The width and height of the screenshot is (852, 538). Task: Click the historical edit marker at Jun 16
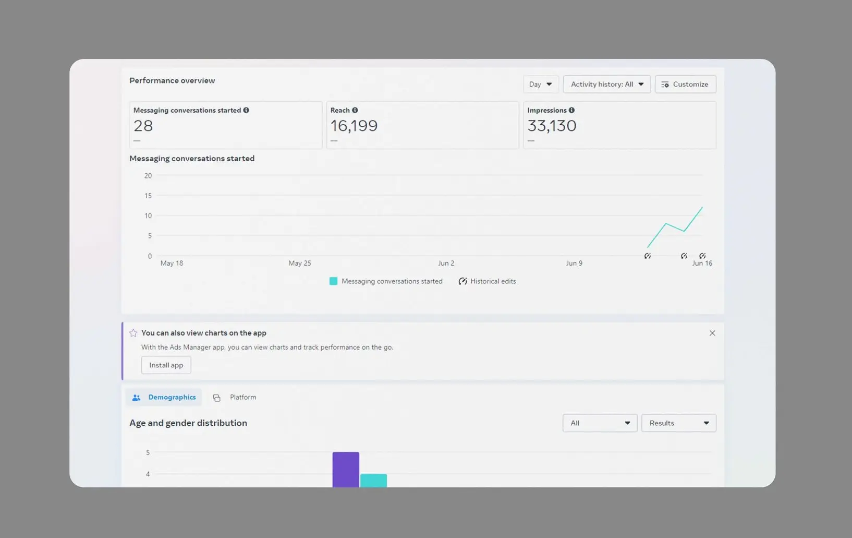point(702,256)
